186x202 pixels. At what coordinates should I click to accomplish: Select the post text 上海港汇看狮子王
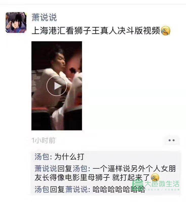point(66,31)
